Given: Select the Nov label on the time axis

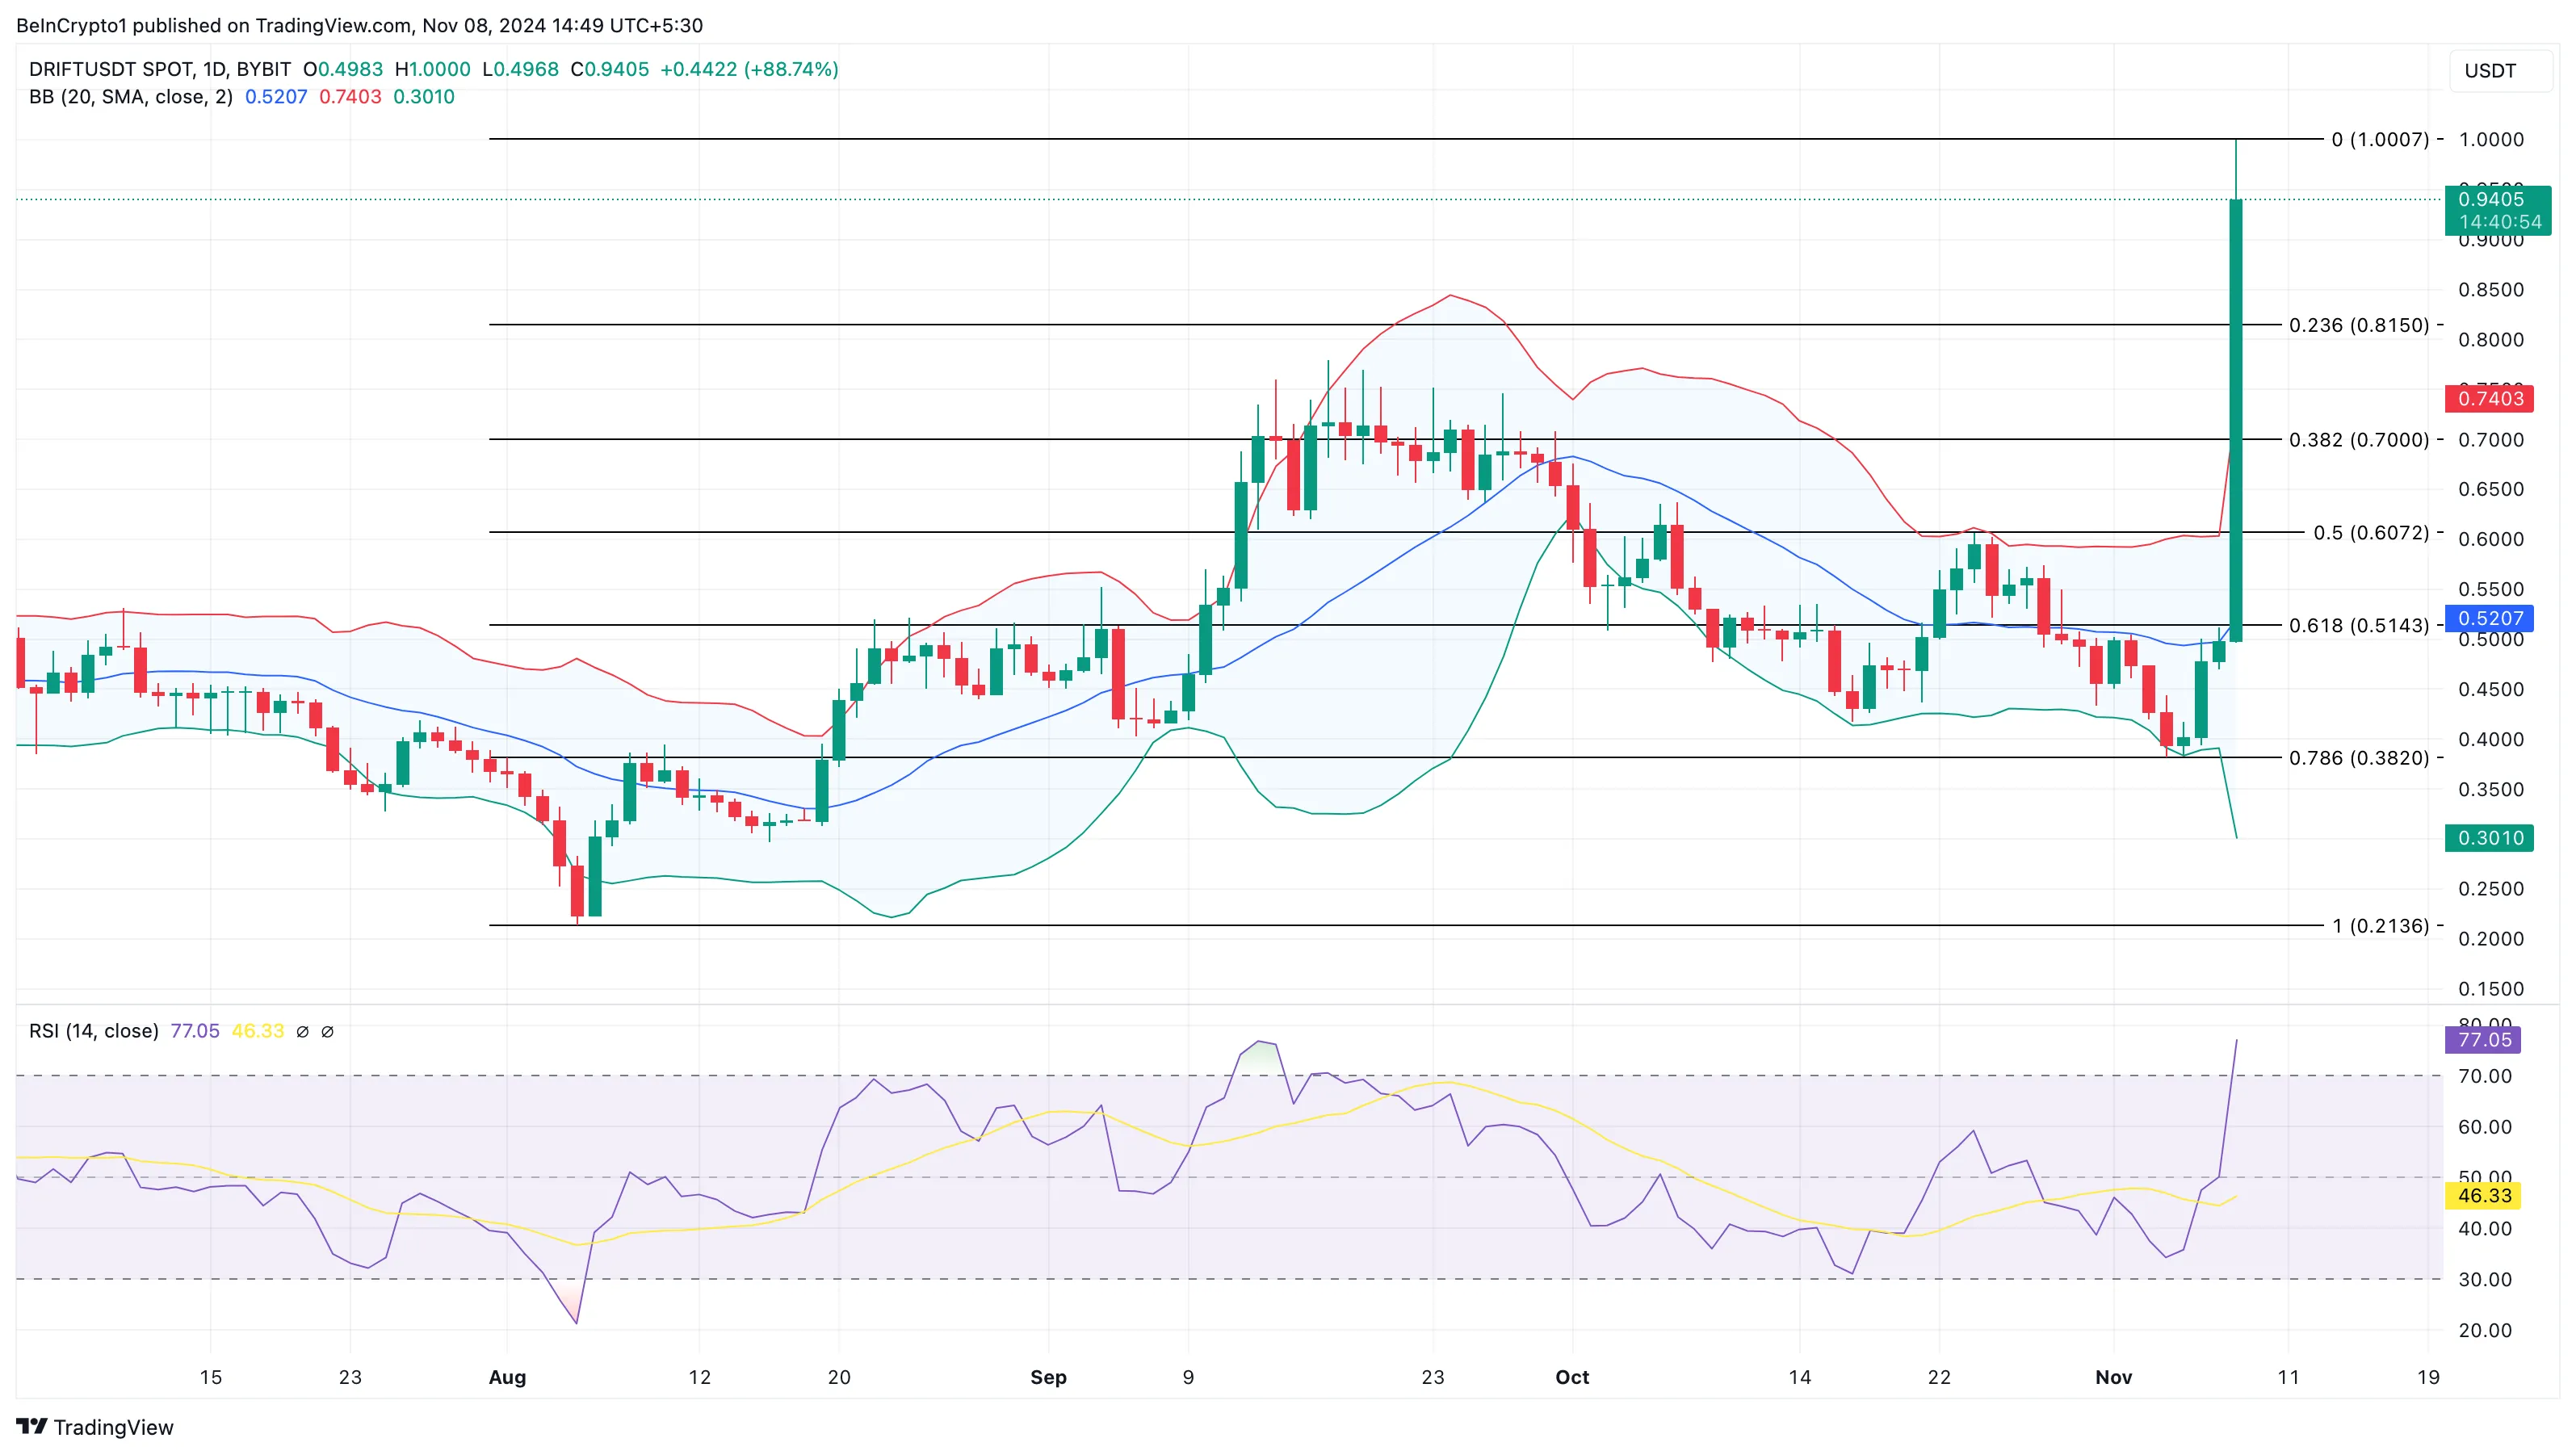Looking at the screenshot, I should 2114,1377.
